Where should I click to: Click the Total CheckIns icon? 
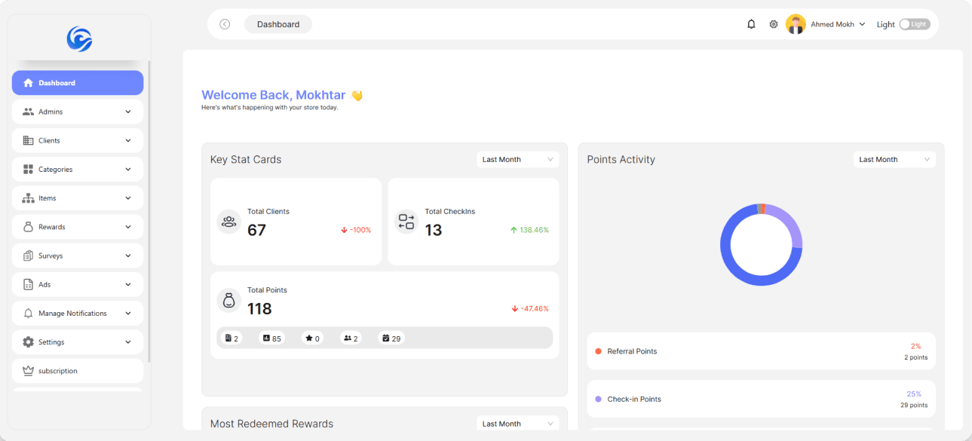pyautogui.click(x=406, y=221)
